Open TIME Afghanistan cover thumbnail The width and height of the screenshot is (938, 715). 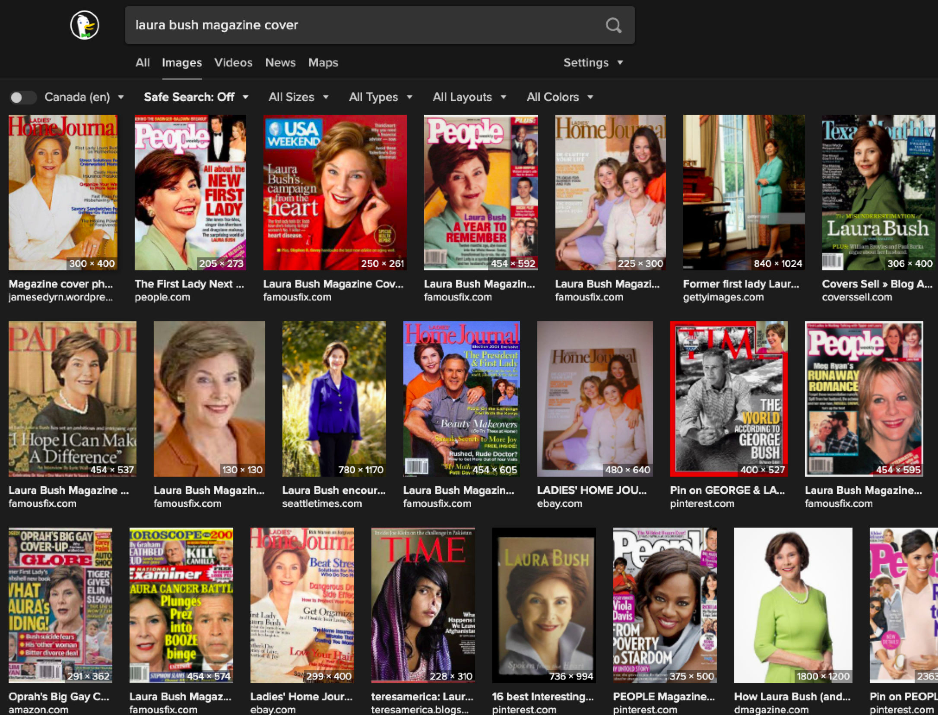click(x=423, y=605)
